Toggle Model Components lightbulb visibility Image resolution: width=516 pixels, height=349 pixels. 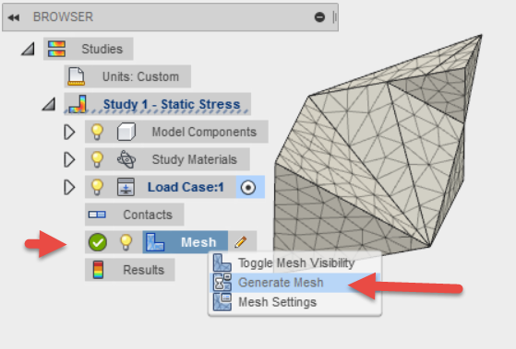(x=97, y=132)
